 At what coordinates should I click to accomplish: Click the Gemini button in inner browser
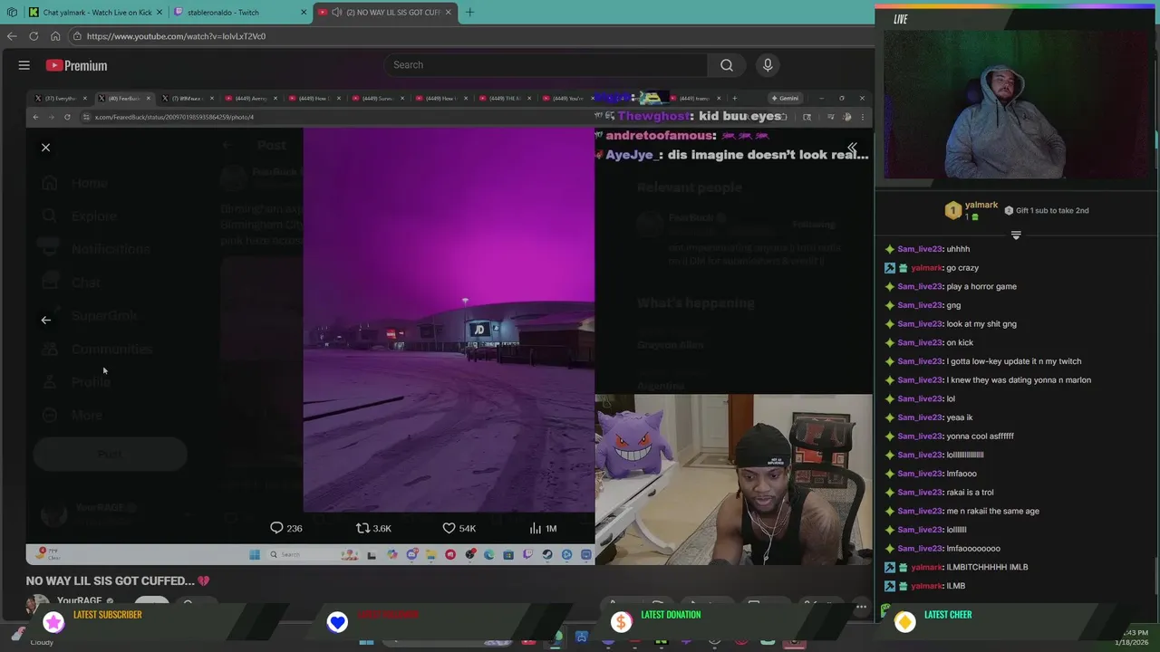point(785,98)
